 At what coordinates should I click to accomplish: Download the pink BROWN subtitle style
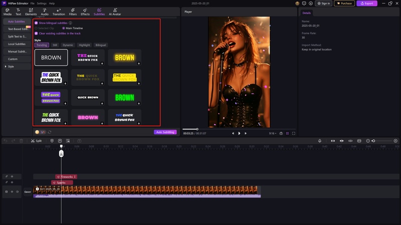(x=102, y=123)
